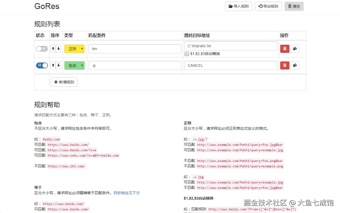
Task: Move the hm rule up with arrow
Action: (x=53, y=49)
